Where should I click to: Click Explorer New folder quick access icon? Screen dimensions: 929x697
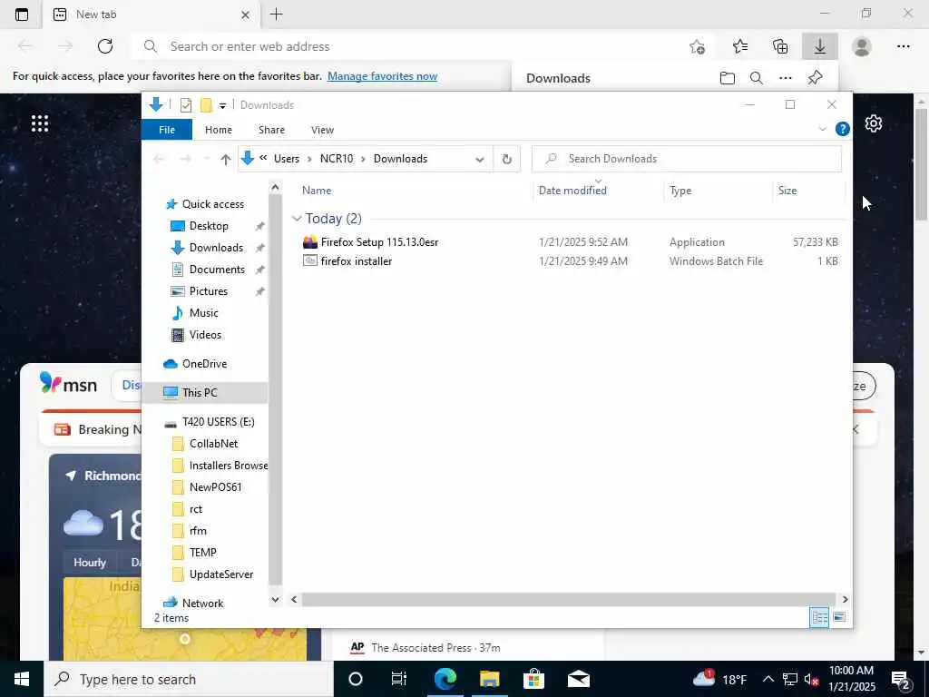[206, 105]
